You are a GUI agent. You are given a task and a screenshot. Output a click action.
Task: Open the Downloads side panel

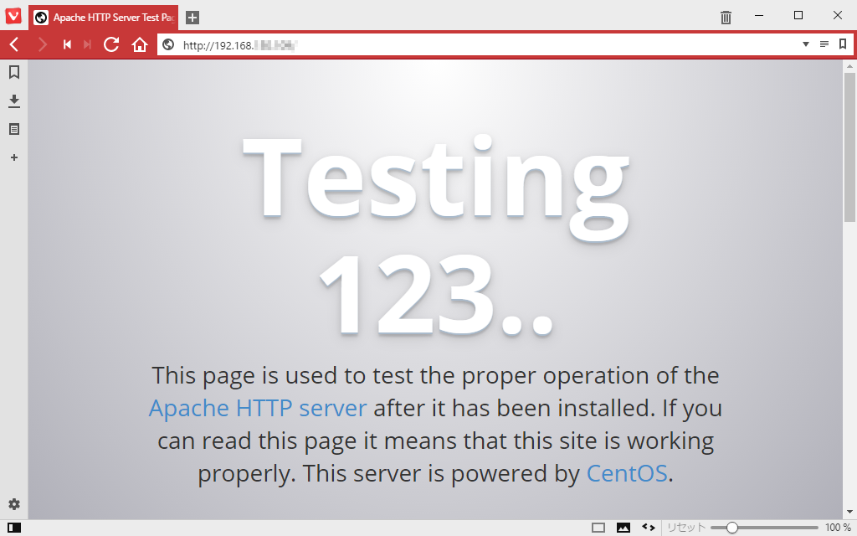click(14, 100)
